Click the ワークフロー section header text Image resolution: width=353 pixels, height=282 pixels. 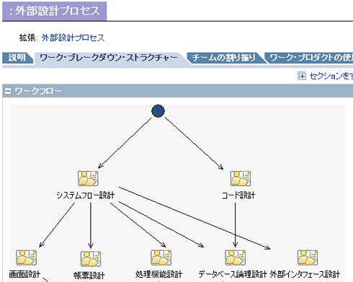click(38, 91)
